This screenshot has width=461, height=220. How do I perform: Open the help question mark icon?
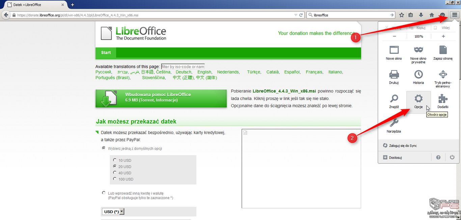pos(438,158)
